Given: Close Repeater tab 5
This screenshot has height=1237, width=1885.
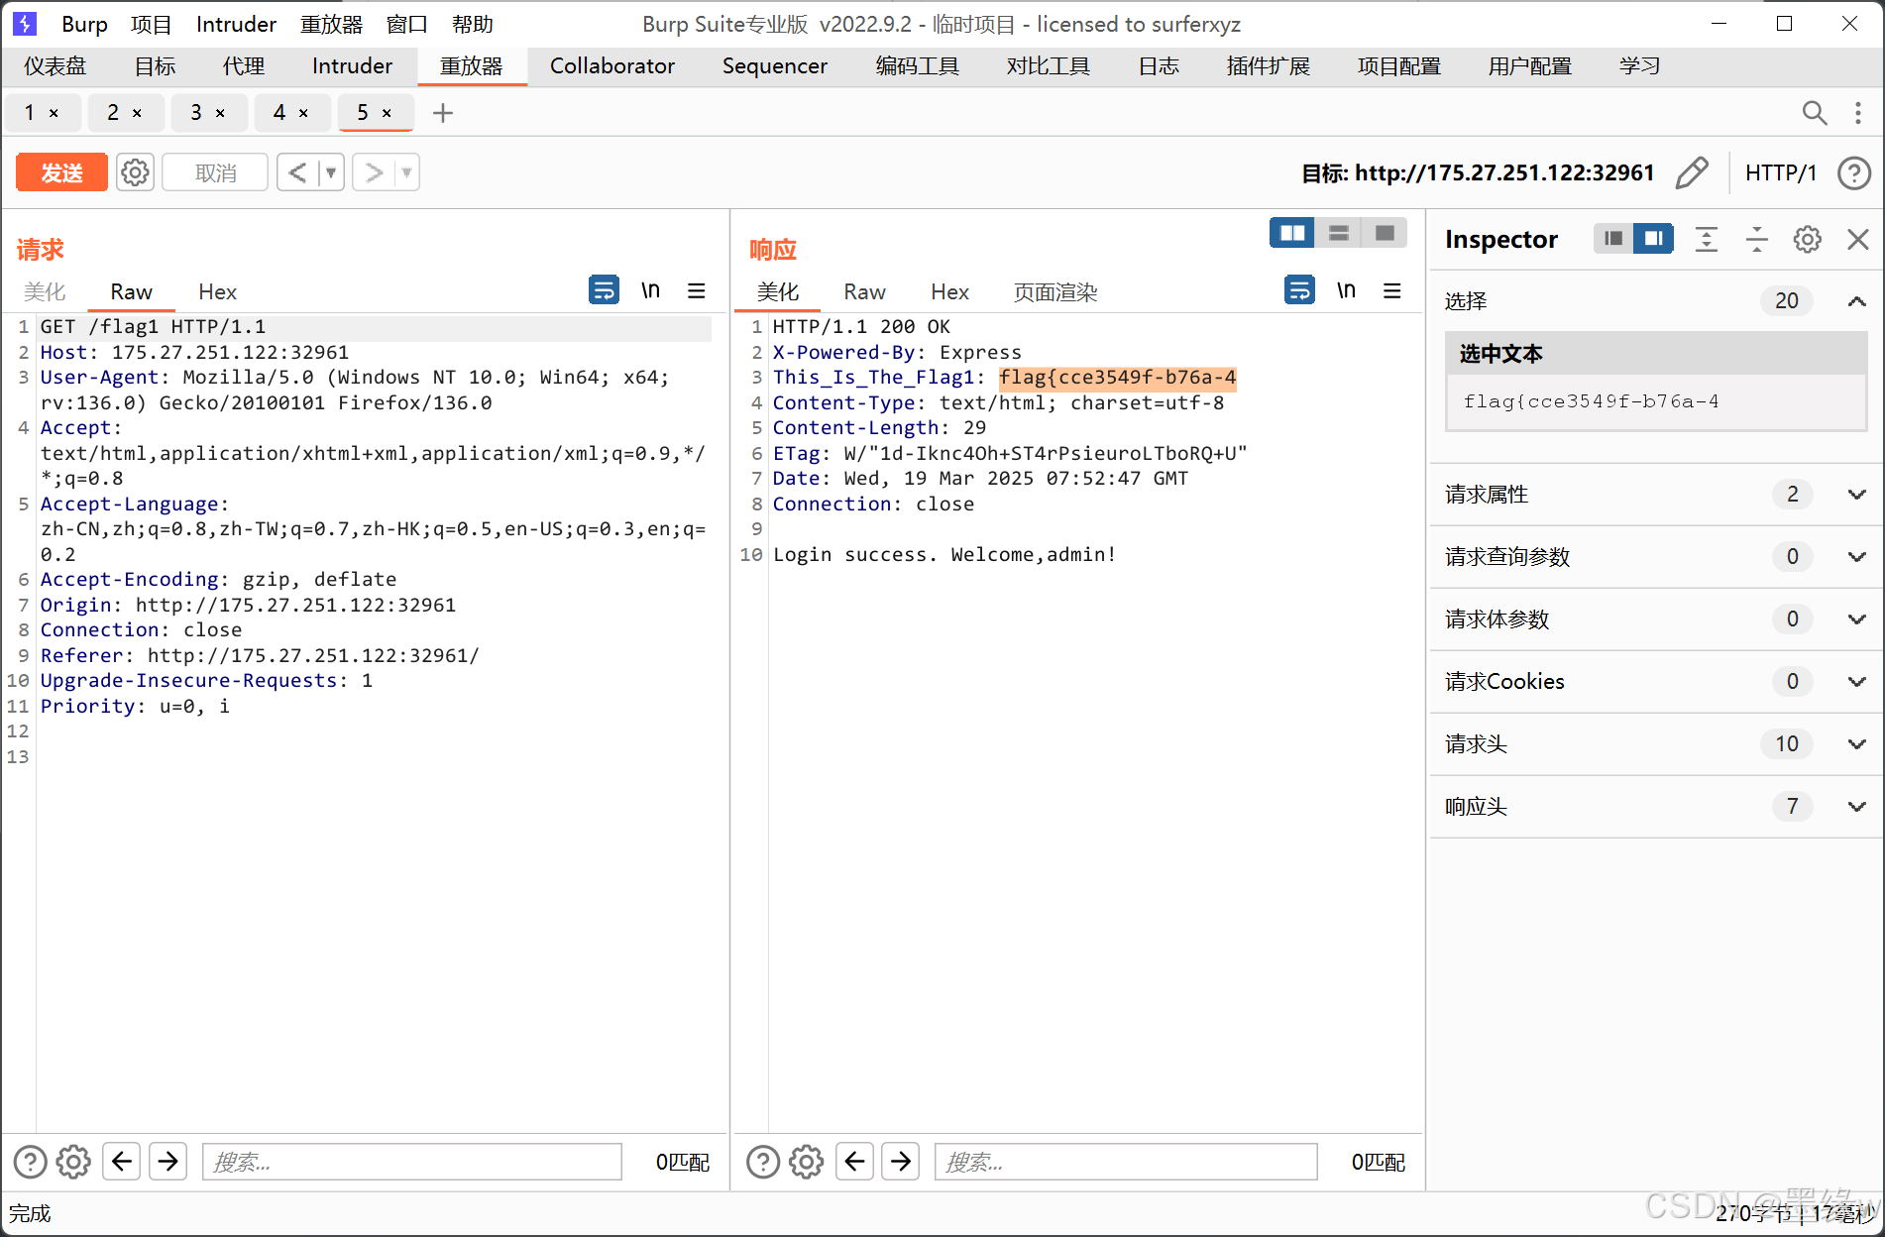Looking at the screenshot, I should [x=387, y=113].
